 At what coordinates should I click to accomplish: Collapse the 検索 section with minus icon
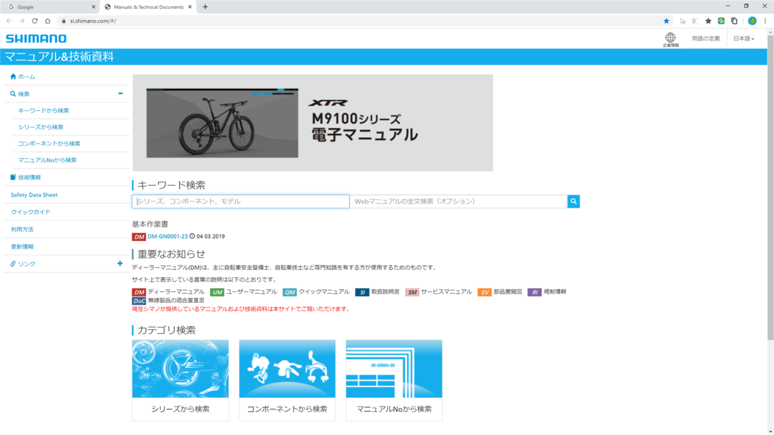coord(120,93)
